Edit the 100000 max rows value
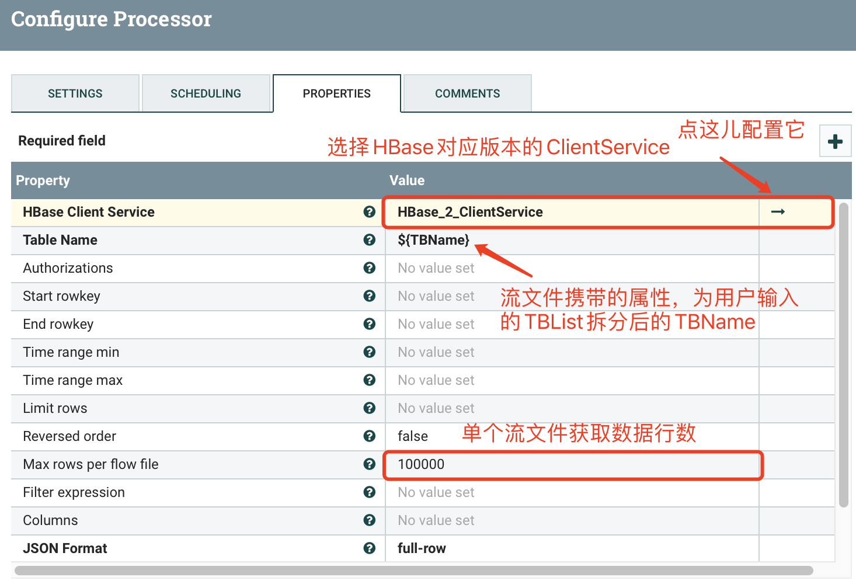The height and width of the screenshot is (584, 856). point(572,464)
